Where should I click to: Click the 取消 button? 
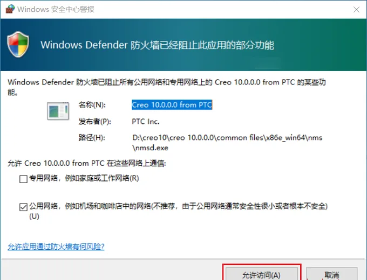coord(332,274)
